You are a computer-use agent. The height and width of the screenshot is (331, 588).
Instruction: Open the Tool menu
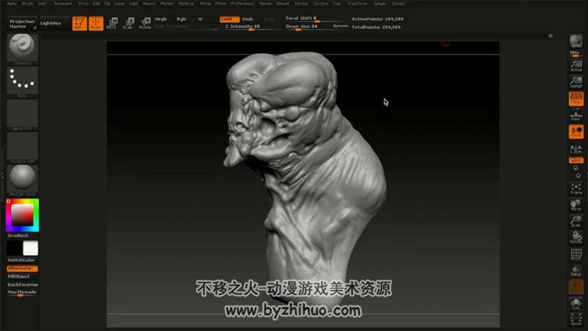point(336,3)
